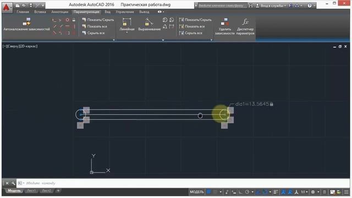The width and height of the screenshot is (352, 198).
Task: Toggle the grid display in status bar
Action: (x=209, y=192)
